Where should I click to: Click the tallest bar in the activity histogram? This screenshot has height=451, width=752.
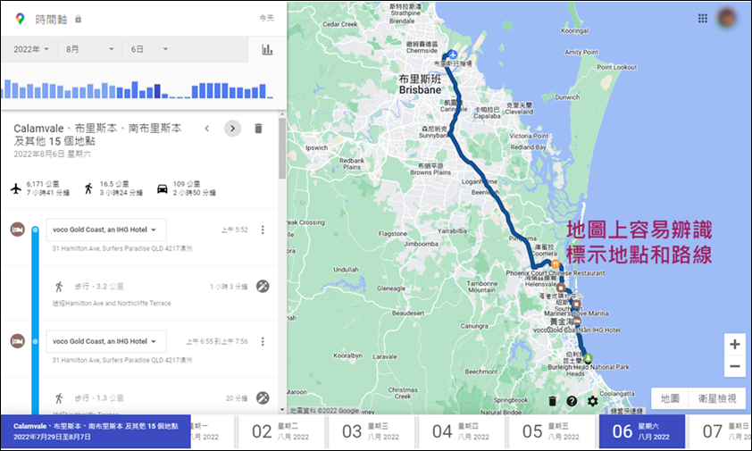7,89
